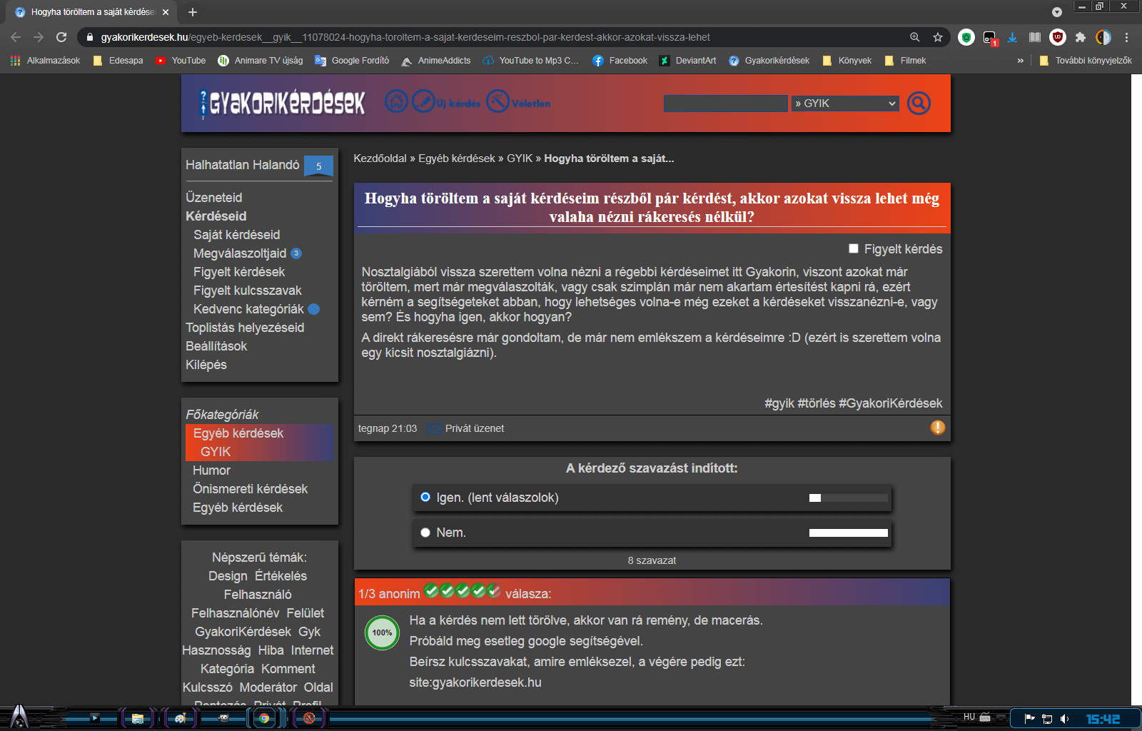Open the Új kérdés pencil icon
The height and width of the screenshot is (731, 1142).
pyautogui.click(x=423, y=102)
